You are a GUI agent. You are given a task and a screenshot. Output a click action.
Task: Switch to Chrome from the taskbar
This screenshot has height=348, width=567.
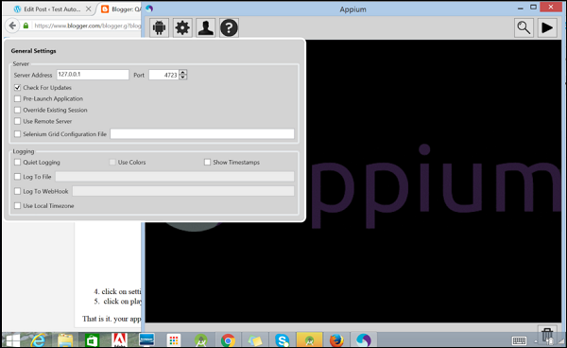point(228,340)
